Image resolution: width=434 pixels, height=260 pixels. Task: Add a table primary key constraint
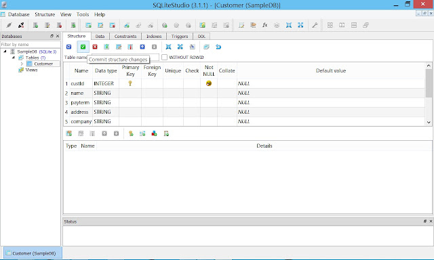pos(131,134)
